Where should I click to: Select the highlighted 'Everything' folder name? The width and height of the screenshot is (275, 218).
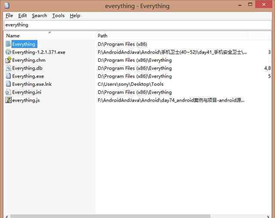(24, 44)
